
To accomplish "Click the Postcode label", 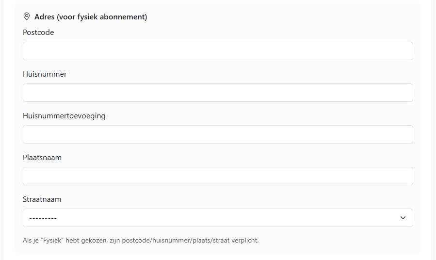I will (x=38, y=32).
